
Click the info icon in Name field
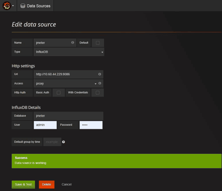click(x=72, y=42)
